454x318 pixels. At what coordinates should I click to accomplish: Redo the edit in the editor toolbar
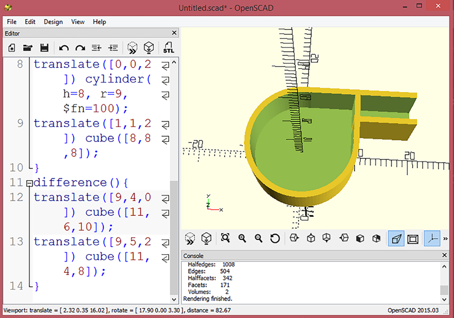(x=80, y=48)
